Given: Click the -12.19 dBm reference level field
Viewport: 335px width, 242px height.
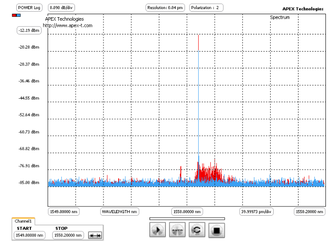Looking at the screenshot, I should point(29,30).
